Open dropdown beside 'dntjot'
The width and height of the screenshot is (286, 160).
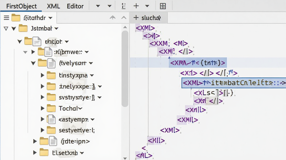[67, 42]
